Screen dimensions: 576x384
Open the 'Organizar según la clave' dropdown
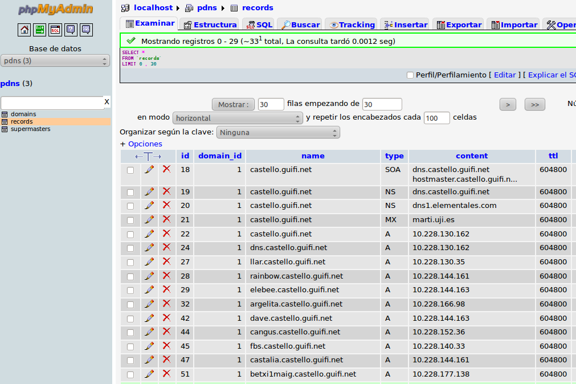pos(278,133)
